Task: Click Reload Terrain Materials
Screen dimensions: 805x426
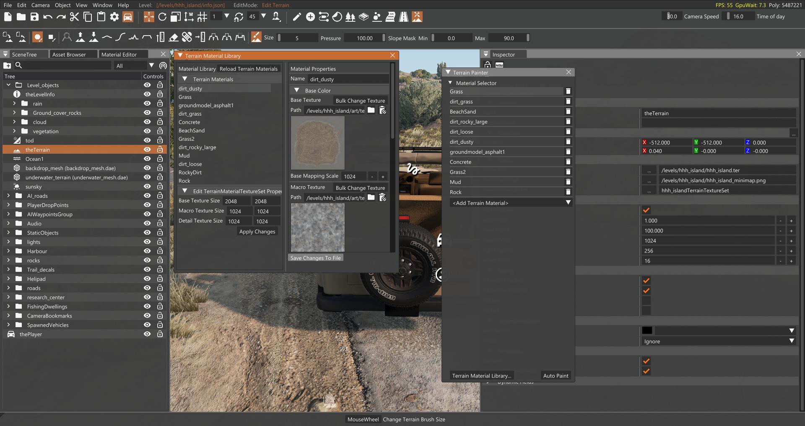Action: click(249, 69)
